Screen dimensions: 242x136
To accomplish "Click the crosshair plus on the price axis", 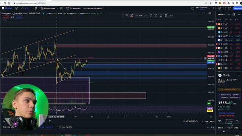I will coord(205,58).
